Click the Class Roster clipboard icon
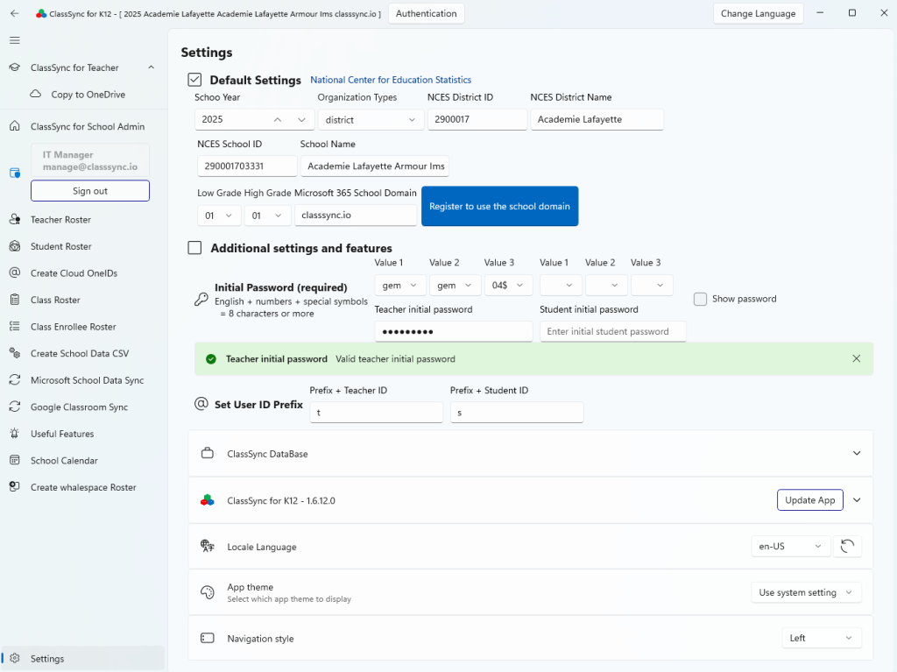 coord(15,300)
